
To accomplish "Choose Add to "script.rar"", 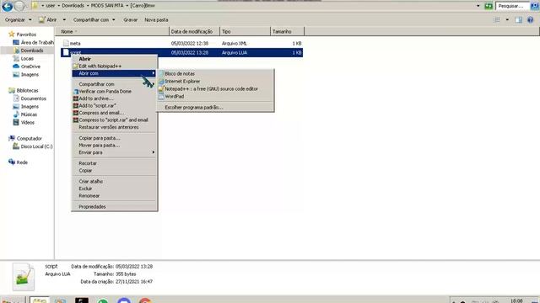I will point(97,106).
